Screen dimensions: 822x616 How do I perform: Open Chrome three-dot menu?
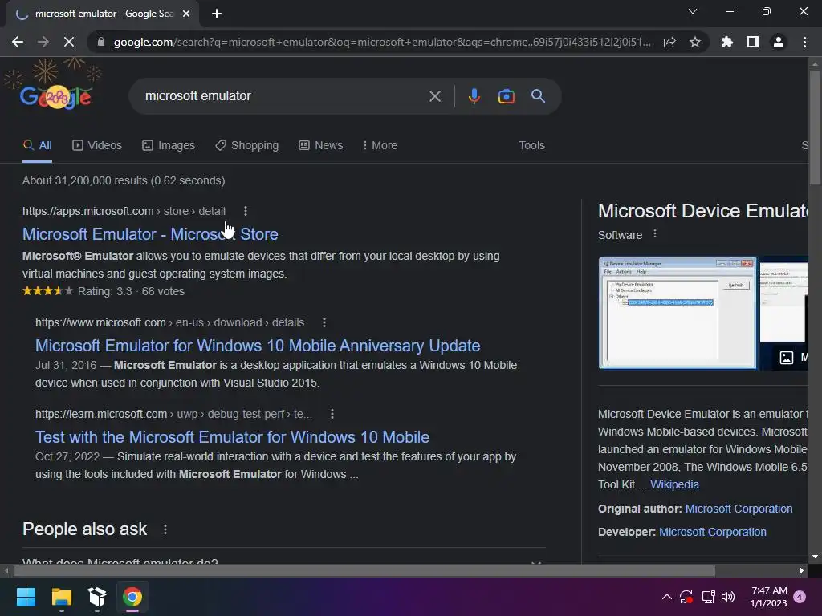(x=804, y=42)
